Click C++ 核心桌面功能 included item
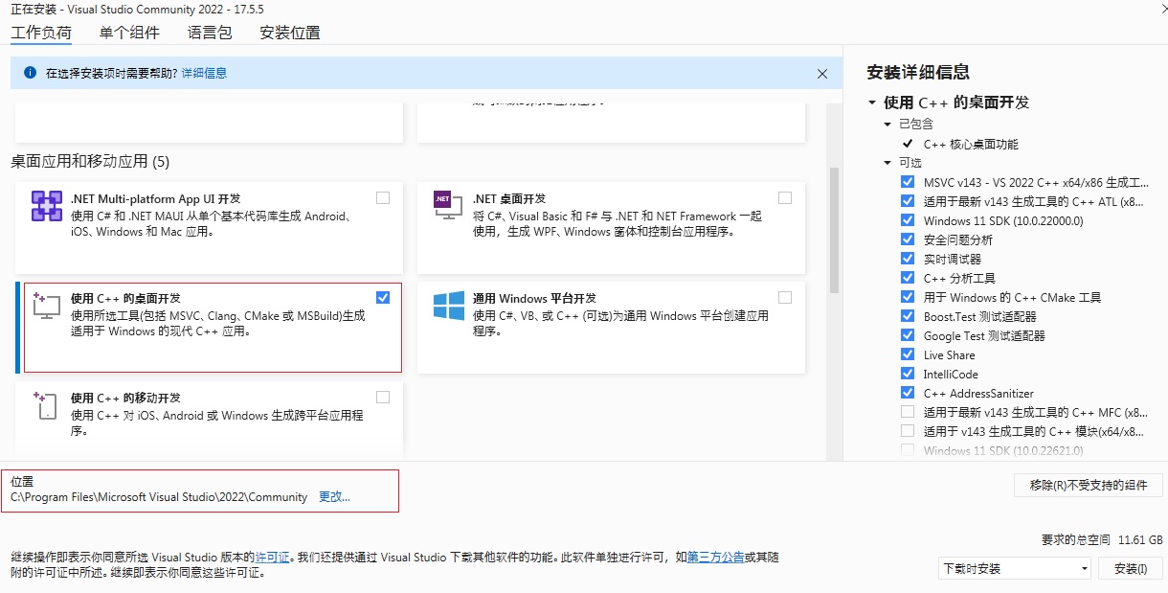Viewport: 1168px width, 593px height. [x=971, y=144]
